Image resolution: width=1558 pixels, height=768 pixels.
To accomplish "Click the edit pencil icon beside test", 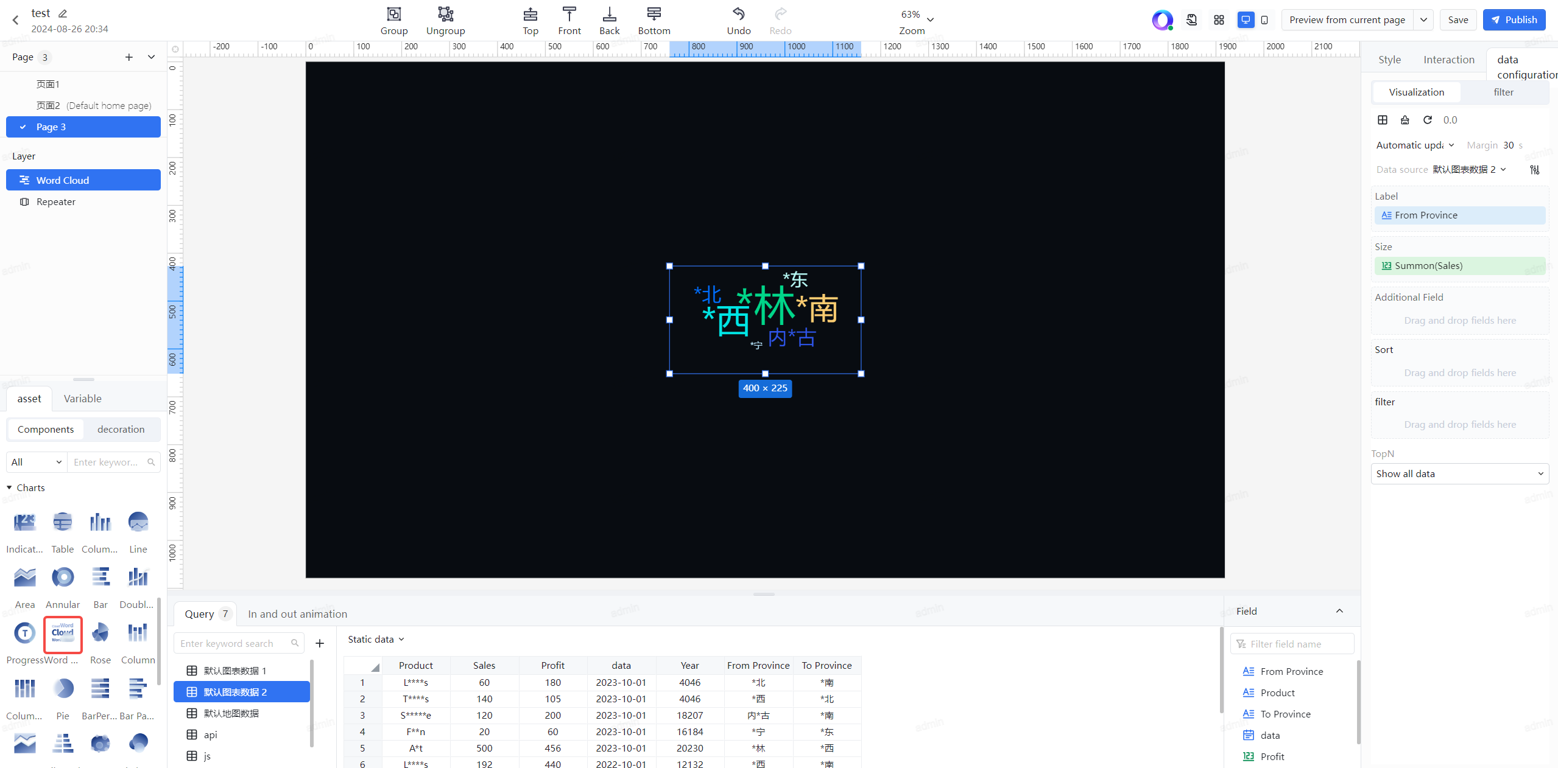I will click(x=63, y=13).
